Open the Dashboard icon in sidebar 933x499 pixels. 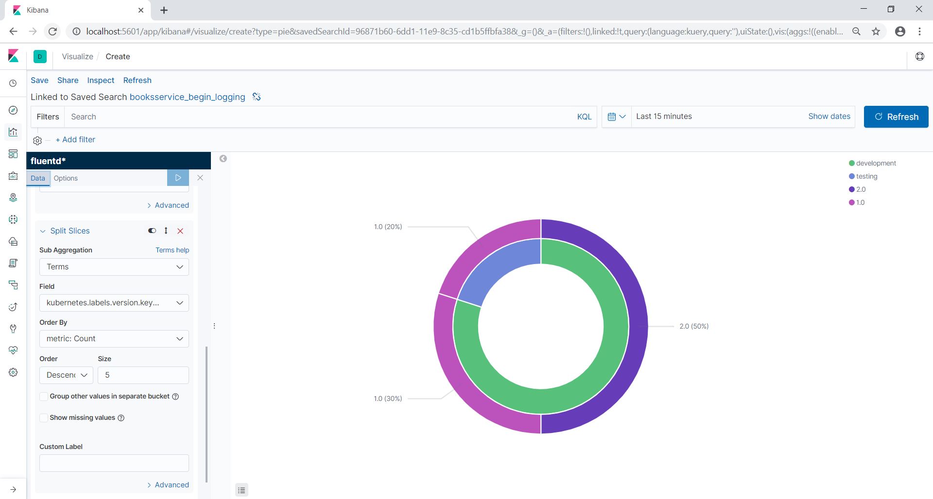13,154
